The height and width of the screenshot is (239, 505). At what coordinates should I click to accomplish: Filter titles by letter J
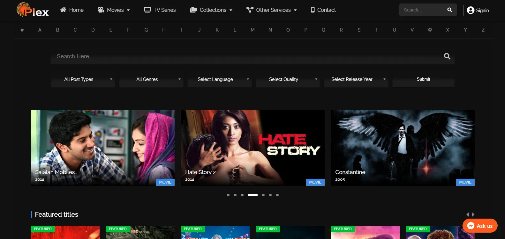[200, 30]
